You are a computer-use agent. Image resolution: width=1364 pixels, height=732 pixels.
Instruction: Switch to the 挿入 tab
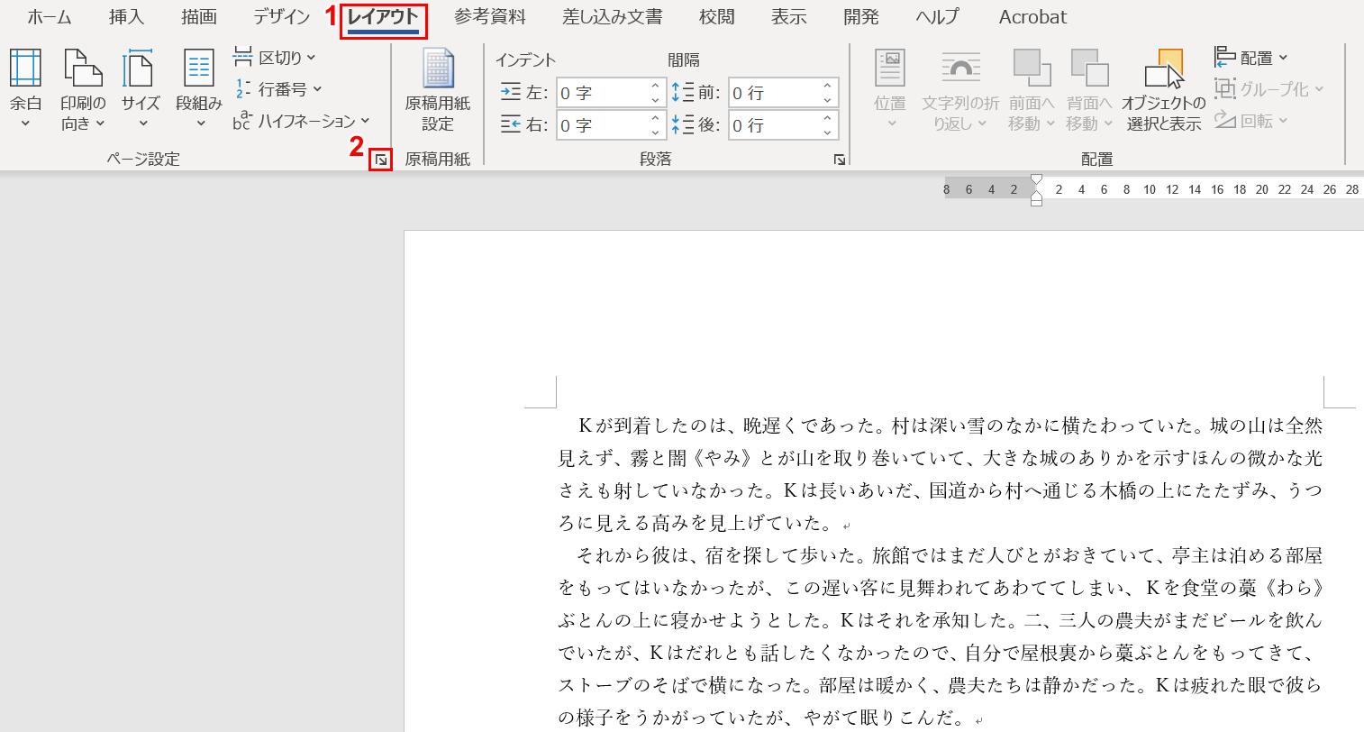125,16
